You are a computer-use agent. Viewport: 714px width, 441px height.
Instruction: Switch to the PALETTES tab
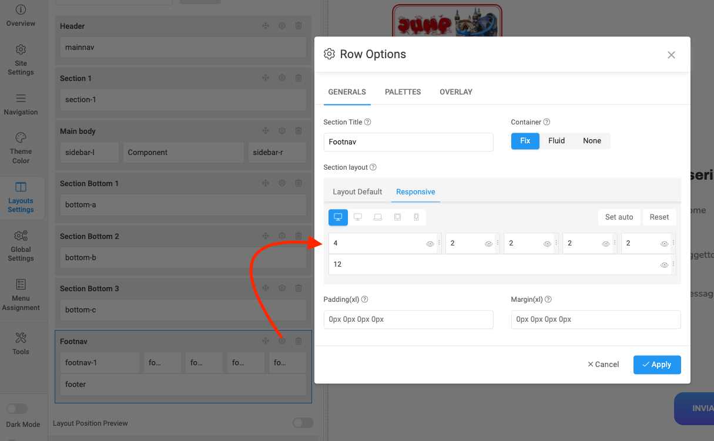[403, 92]
